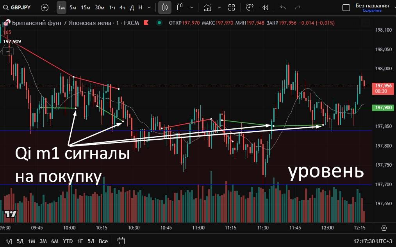
Task: Show all data with Все
Action: pos(103,241)
